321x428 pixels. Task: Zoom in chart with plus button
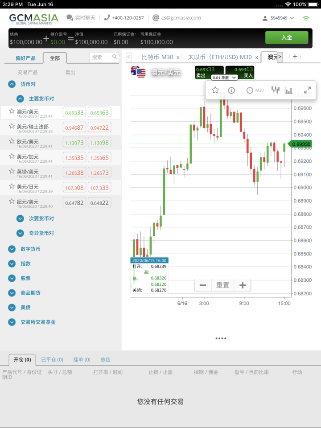[x=243, y=285]
